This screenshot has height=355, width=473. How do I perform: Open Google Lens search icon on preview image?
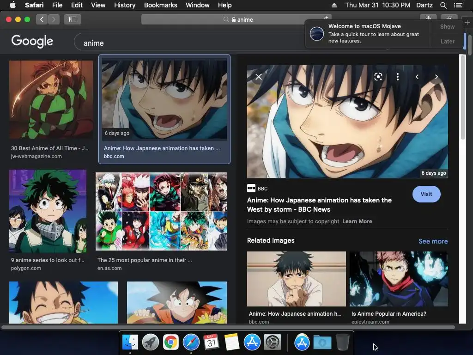coord(378,77)
